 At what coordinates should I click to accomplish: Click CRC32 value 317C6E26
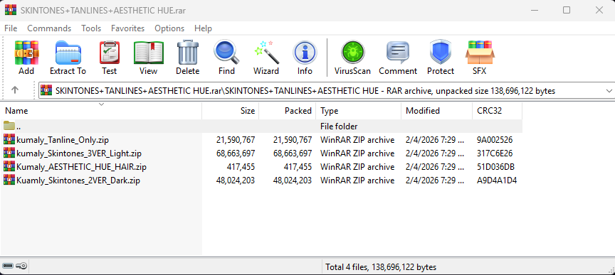pos(495,153)
